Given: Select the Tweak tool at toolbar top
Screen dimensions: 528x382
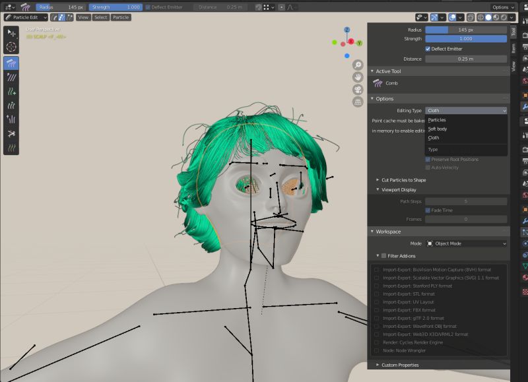Looking at the screenshot, I should (11, 32).
